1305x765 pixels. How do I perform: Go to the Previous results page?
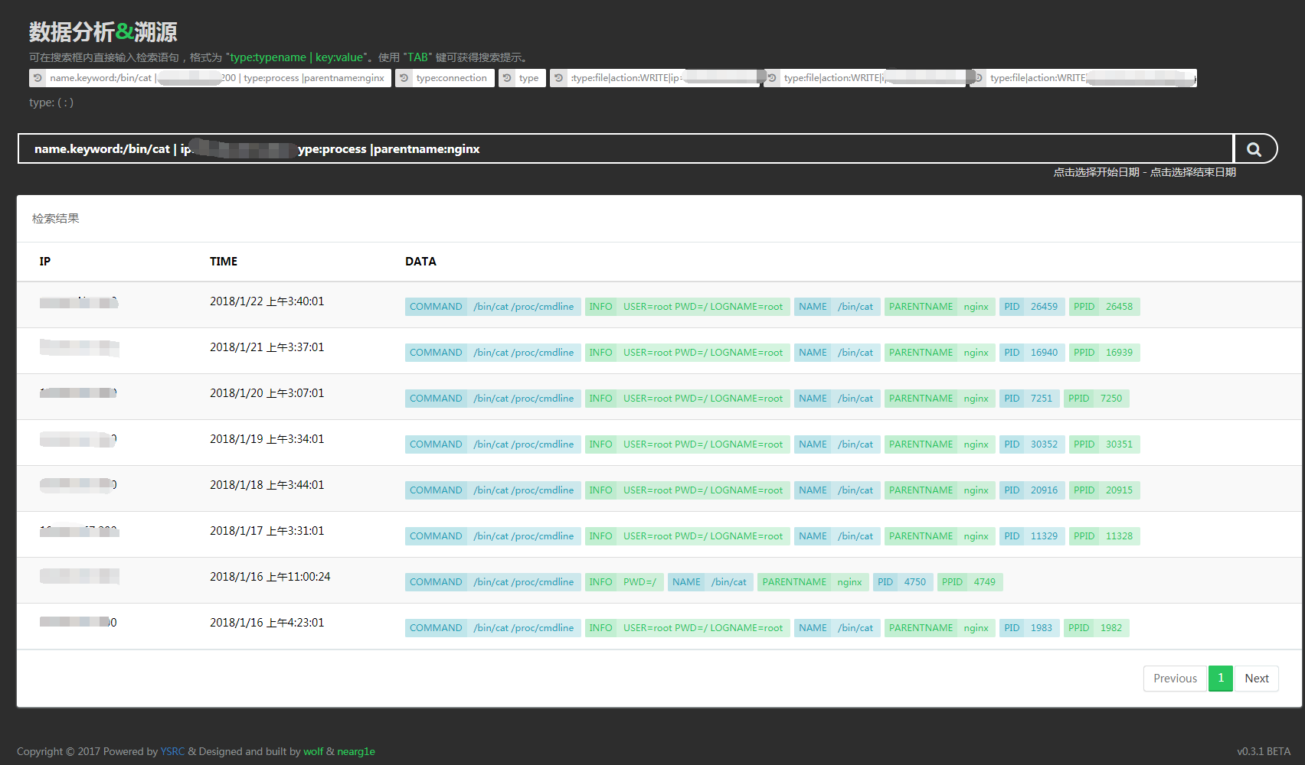pyautogui.click(x=1175, y=679)
